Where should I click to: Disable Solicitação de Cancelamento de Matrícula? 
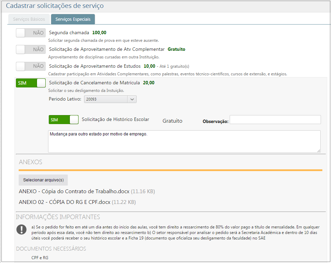pos(30,83)
